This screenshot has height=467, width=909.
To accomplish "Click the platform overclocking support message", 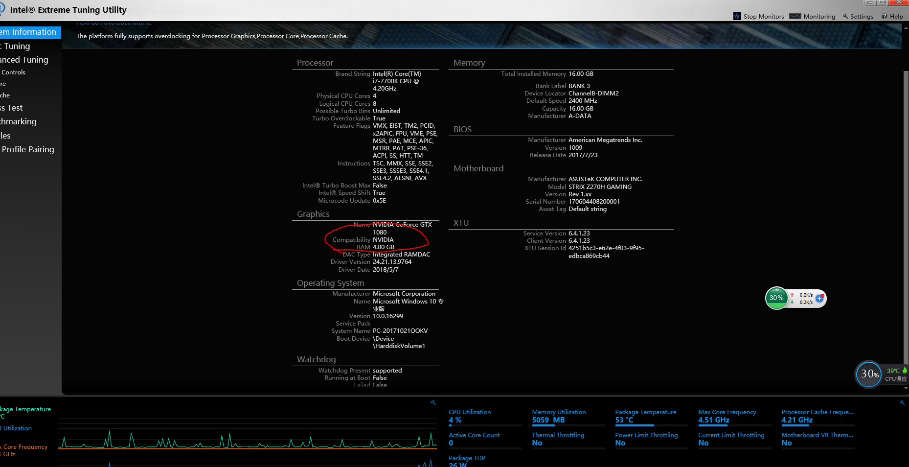I will [212, 36].
